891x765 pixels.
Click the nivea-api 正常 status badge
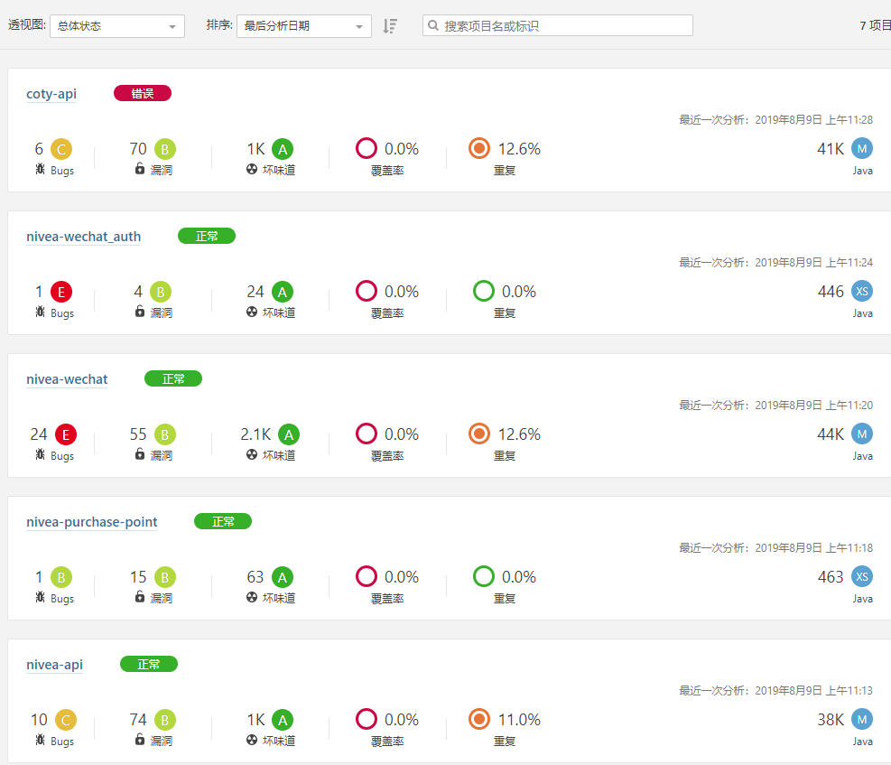click(x=149, y=664)
